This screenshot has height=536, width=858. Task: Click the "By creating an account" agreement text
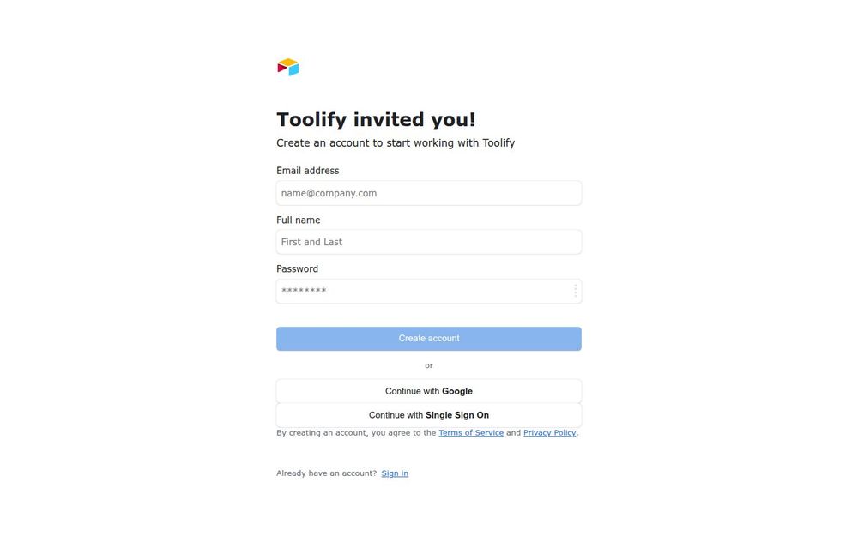[355, 433]
